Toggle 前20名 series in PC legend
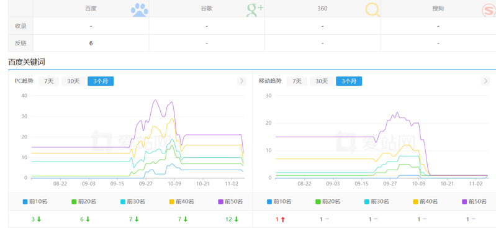 click(84, 201)
